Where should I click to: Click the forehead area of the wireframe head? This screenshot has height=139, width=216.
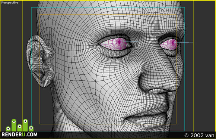coord(110,18)
